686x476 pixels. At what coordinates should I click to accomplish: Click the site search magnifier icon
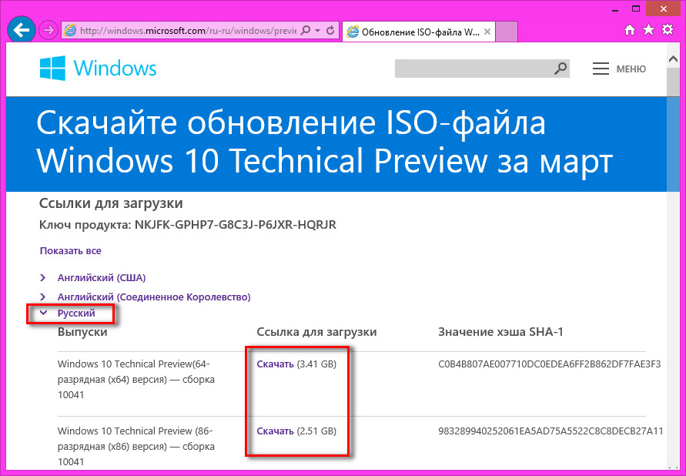(561, 69)
